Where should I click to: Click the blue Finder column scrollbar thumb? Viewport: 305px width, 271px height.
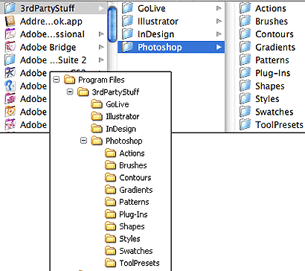click(112, 25)
